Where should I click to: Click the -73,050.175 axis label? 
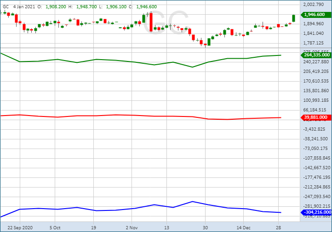click(315, 149)
